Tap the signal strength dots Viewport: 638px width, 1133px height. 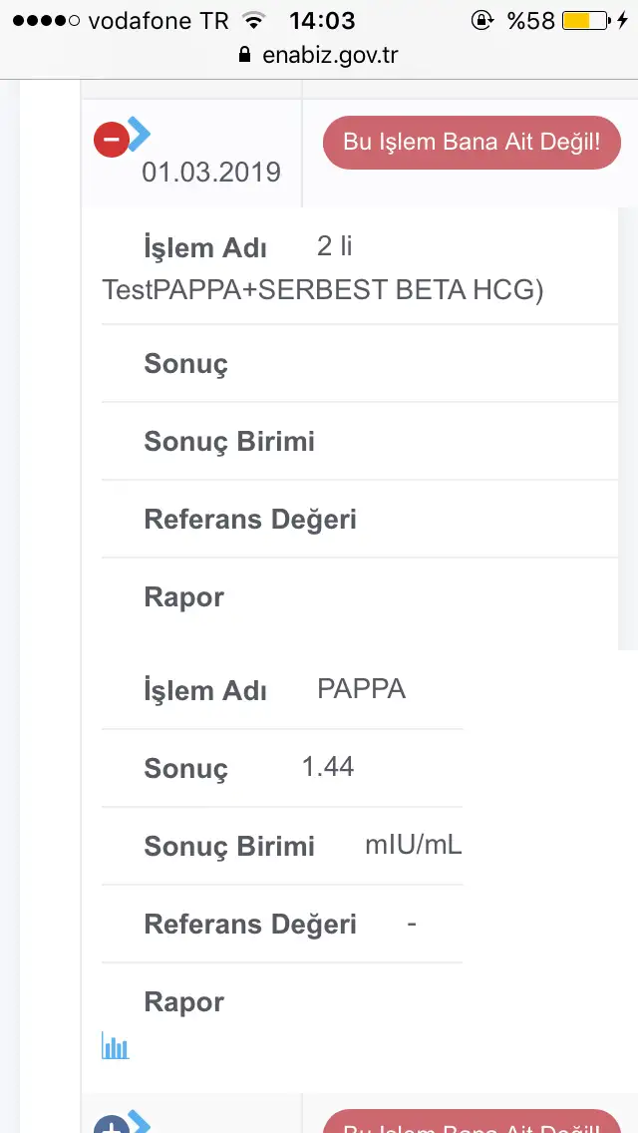click(x=45, y=20)
